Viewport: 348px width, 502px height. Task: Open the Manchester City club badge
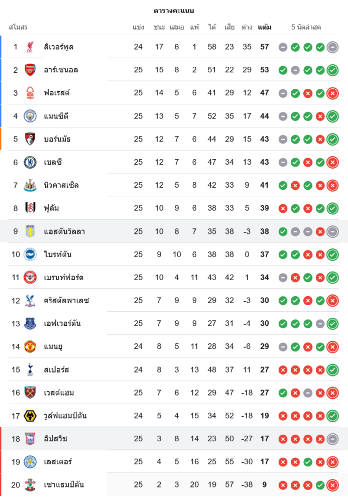tap(30, 116)
